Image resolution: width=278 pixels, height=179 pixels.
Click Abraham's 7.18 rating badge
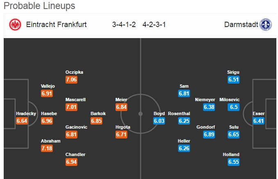click(47, 148)
